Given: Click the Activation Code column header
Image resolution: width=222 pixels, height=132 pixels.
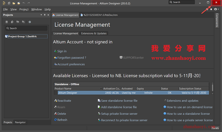Looking at the screenshot, I should click(112, 88).
